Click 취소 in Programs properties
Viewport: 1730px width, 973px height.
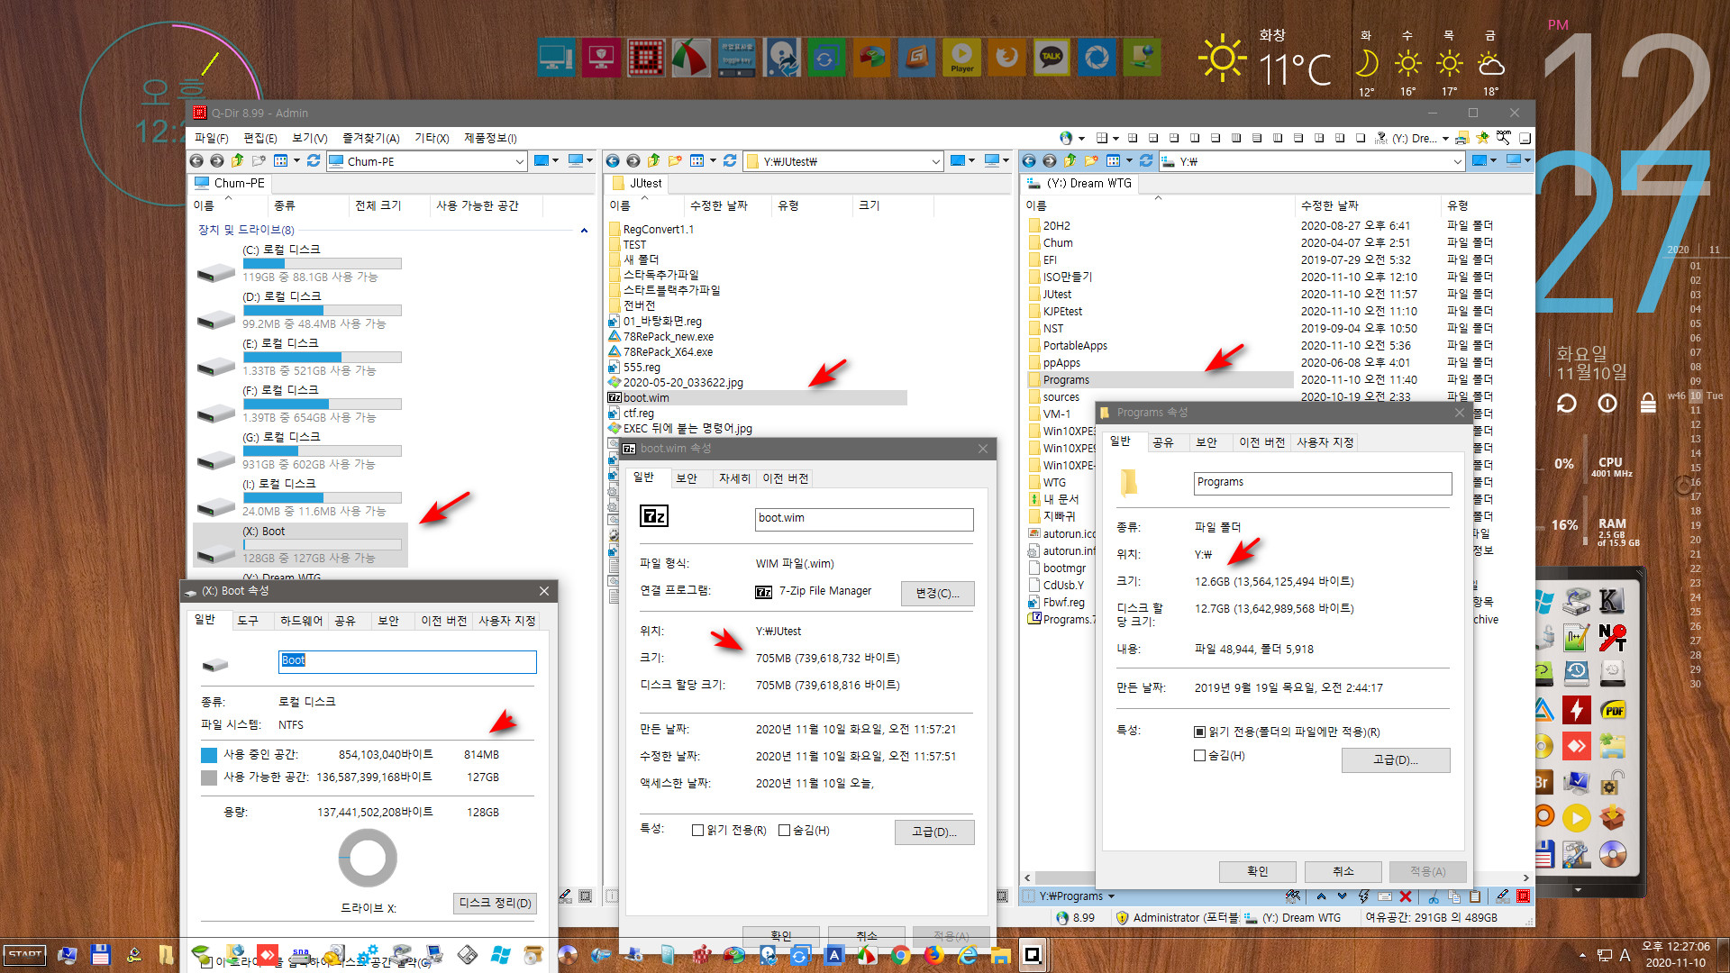1343,871
